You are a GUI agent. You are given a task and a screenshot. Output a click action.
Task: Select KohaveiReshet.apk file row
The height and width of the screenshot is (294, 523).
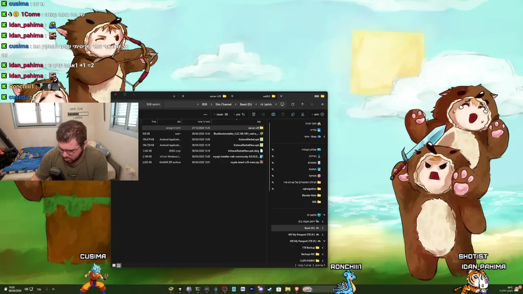[203, 139]
